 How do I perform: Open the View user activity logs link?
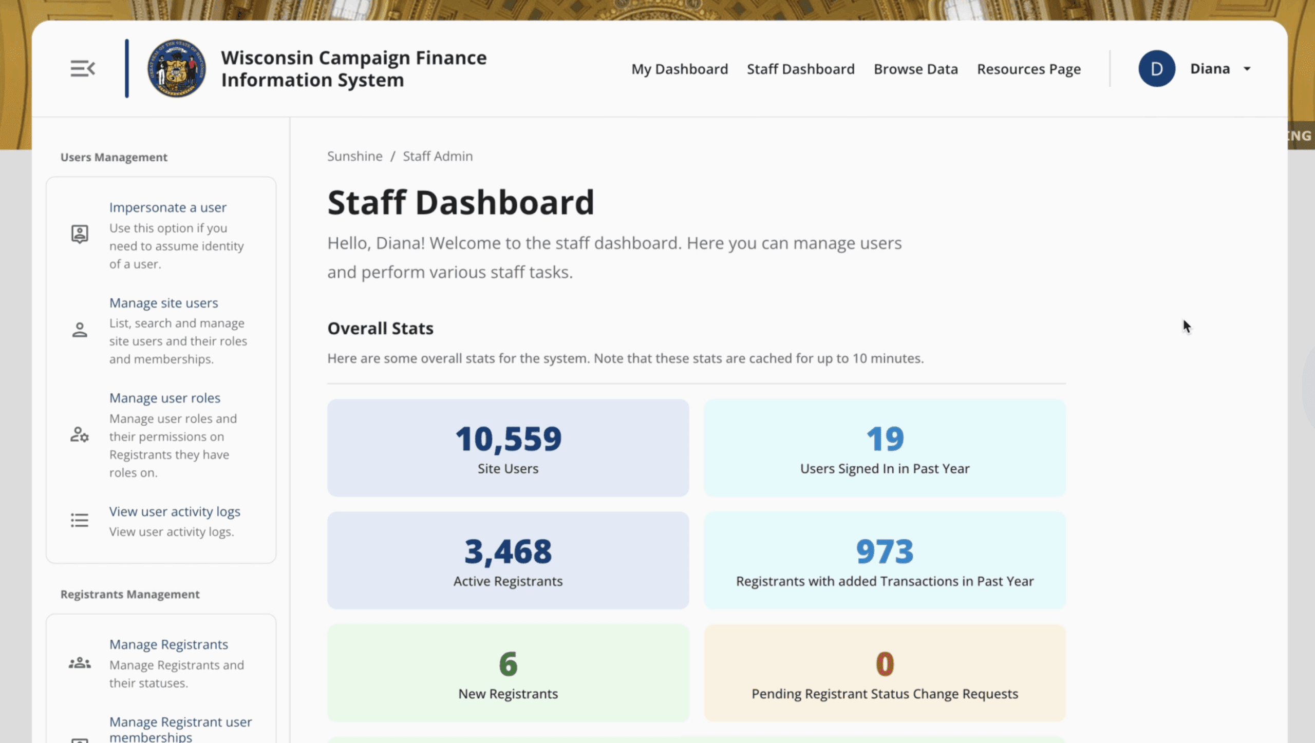175,511
